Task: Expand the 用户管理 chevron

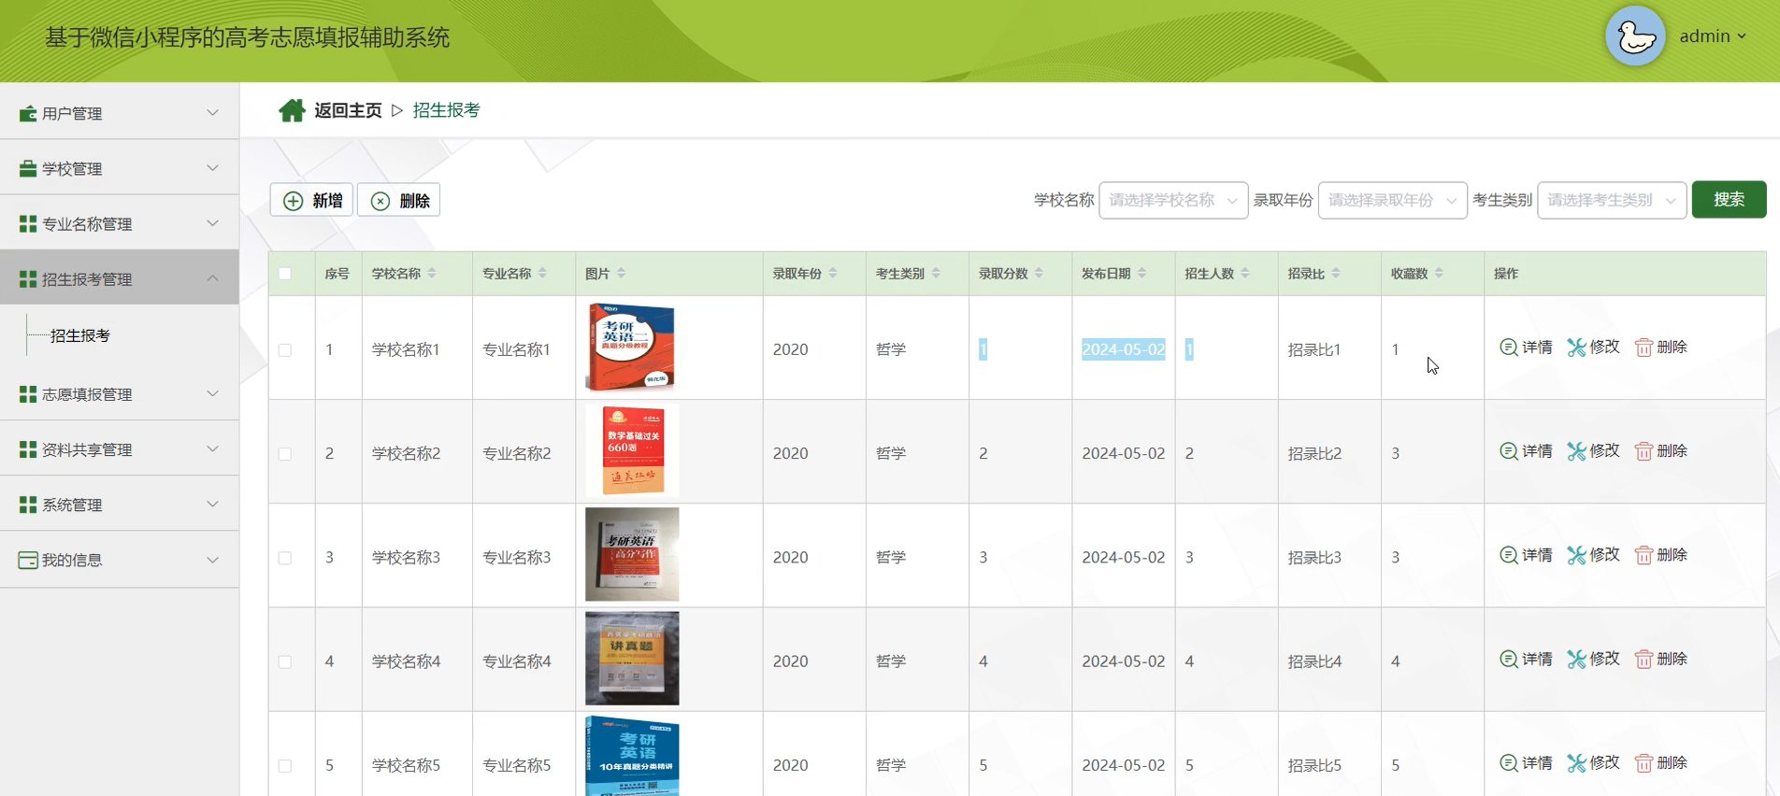Action: 212,113
